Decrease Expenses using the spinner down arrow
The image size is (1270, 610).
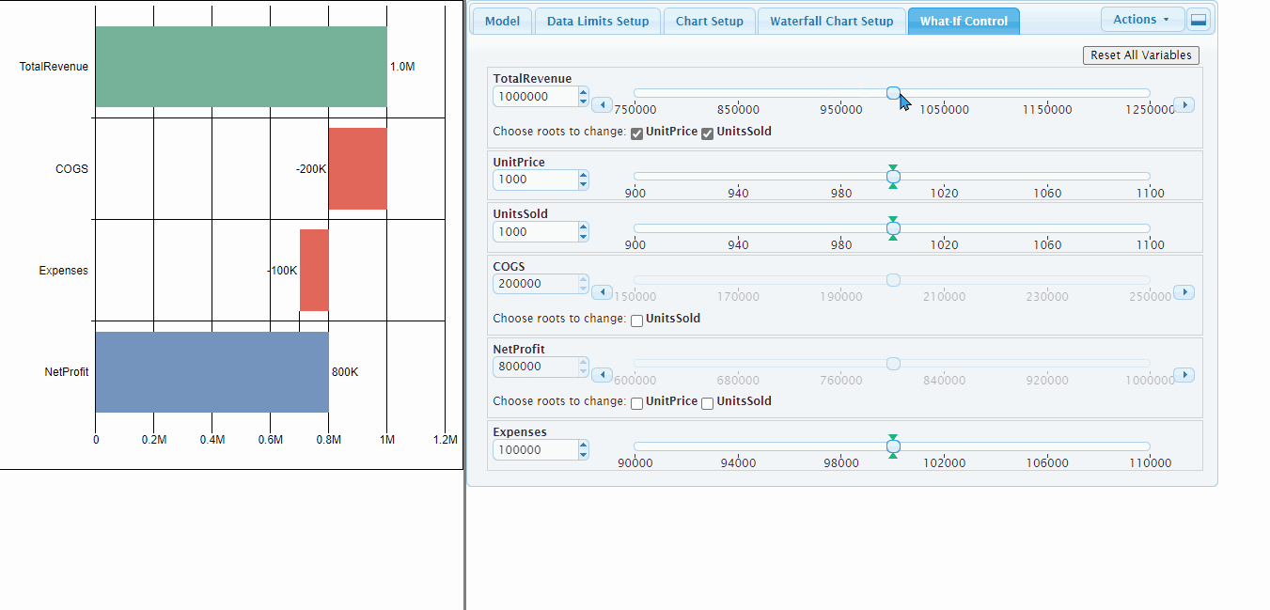(584, 455)
